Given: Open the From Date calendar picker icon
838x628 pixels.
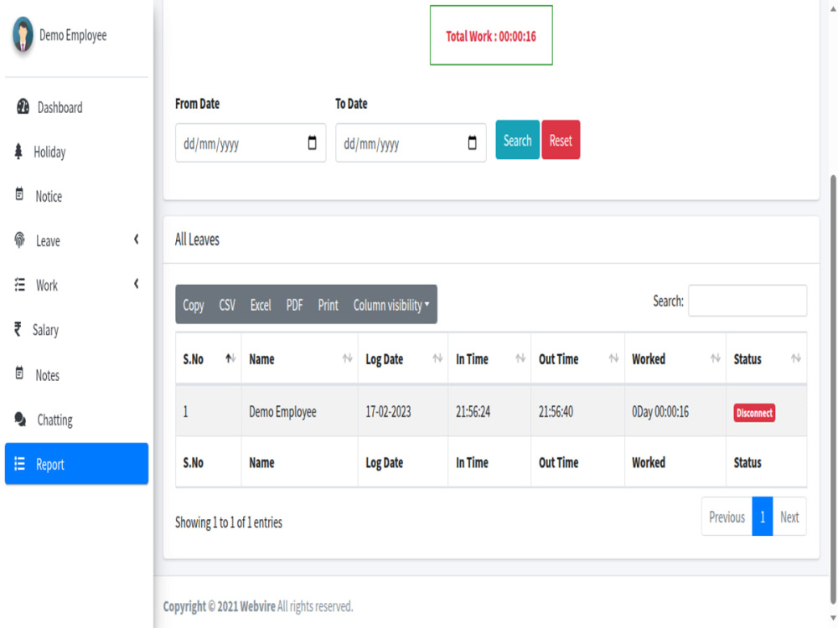Looking at the screenshot, I should coord(312,142).
